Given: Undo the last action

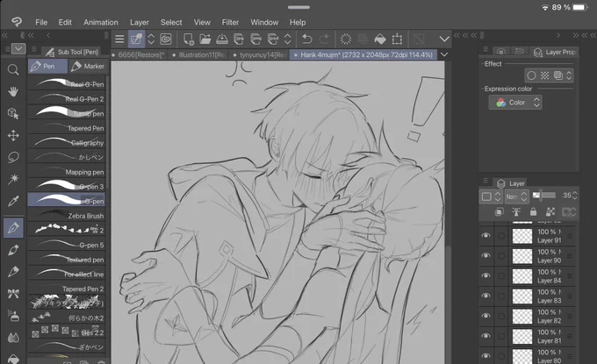Looking at the screenshot, I should point(307,39).
